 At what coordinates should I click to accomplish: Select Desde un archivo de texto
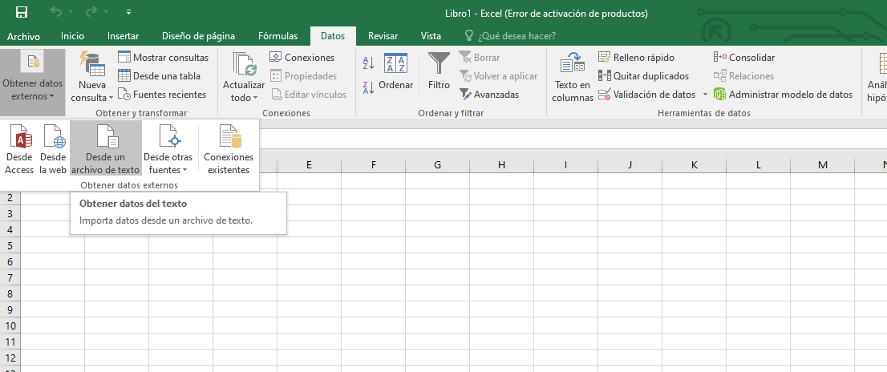(x=106, y=149)
